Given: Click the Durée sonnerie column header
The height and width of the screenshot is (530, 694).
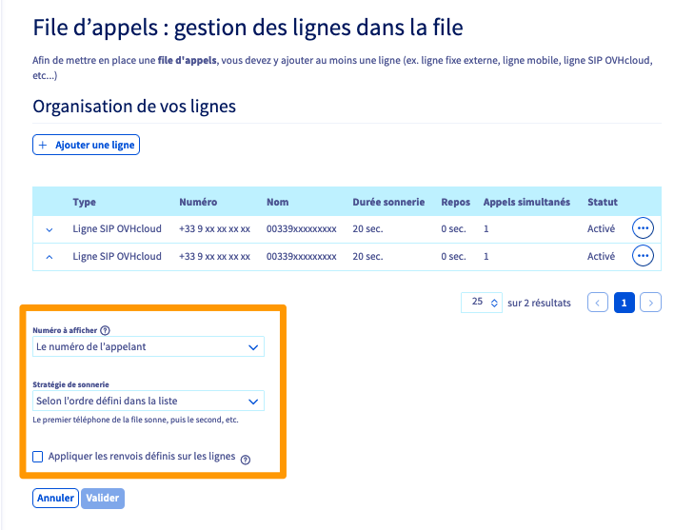Looking at the screenshot, I should pos(387,202).
